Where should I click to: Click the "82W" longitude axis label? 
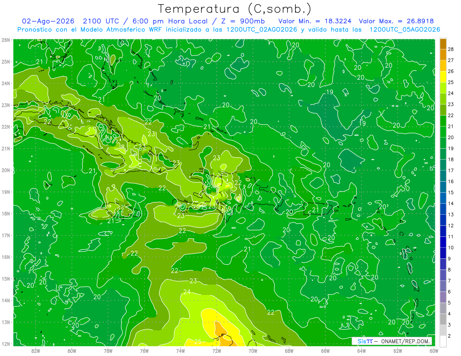click(x=36, y=351)
